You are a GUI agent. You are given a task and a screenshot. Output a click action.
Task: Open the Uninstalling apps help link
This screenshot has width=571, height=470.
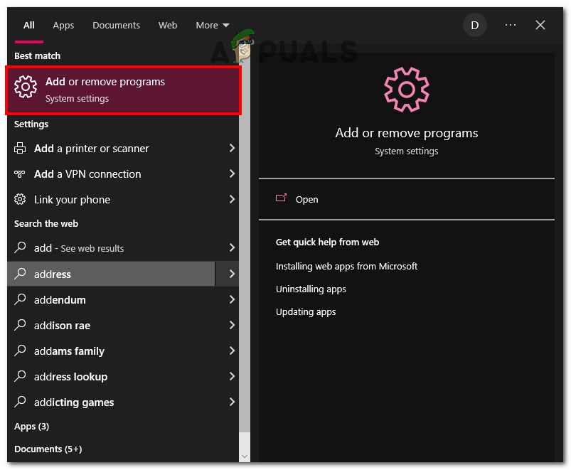[x=311, y=289]
